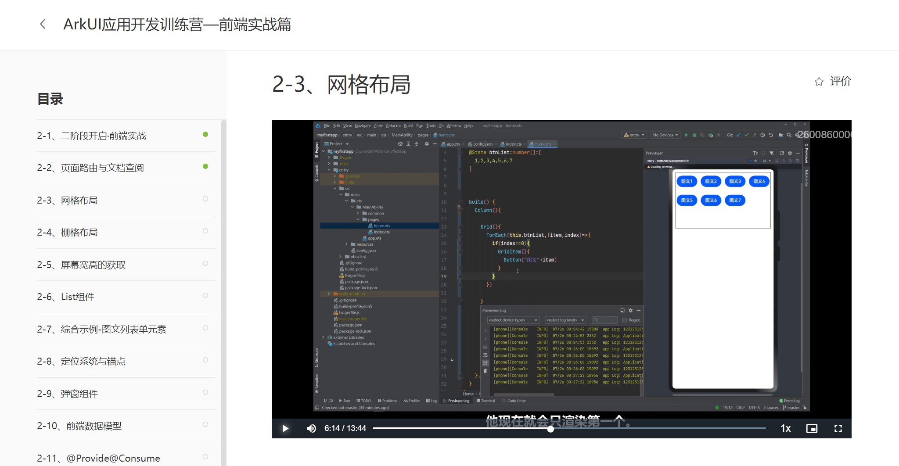Select lesson 2-3、网格布局 in sidebar
The width and height of the screenshot is (899, 466).
coord(126,200)
